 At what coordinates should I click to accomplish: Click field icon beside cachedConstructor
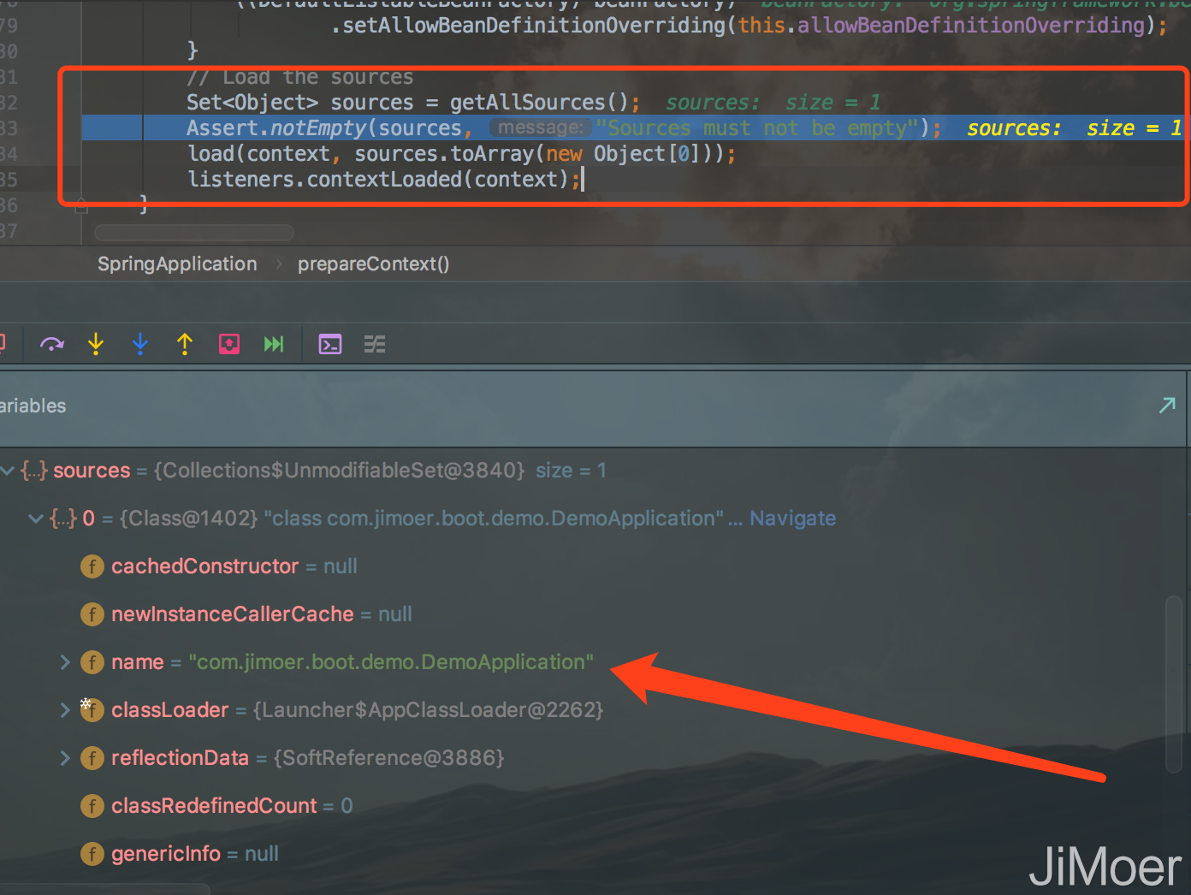point(92,566)
